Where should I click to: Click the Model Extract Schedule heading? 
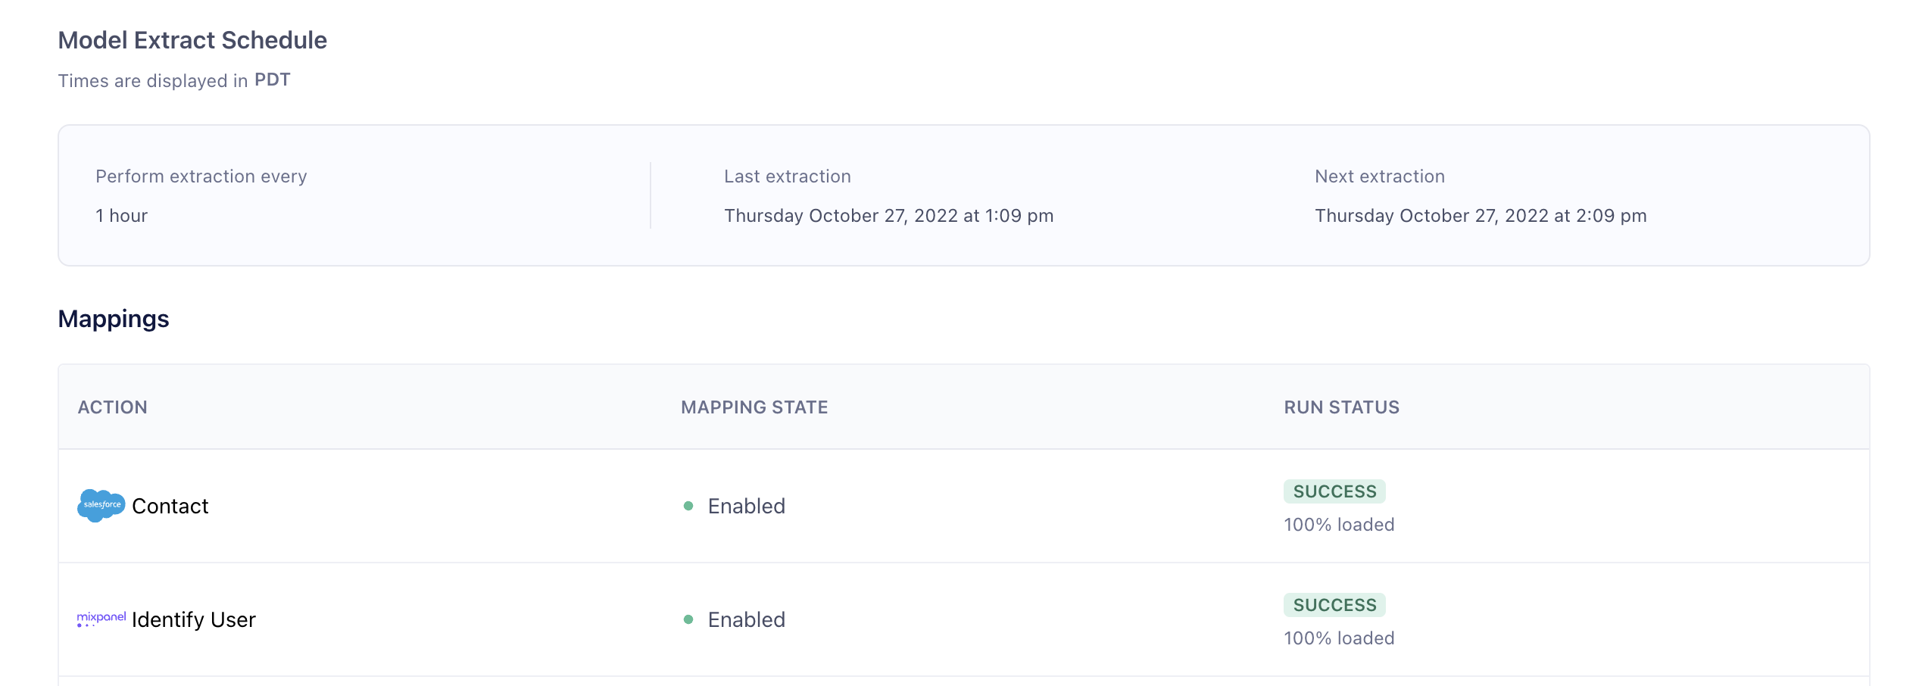(192, 40)
